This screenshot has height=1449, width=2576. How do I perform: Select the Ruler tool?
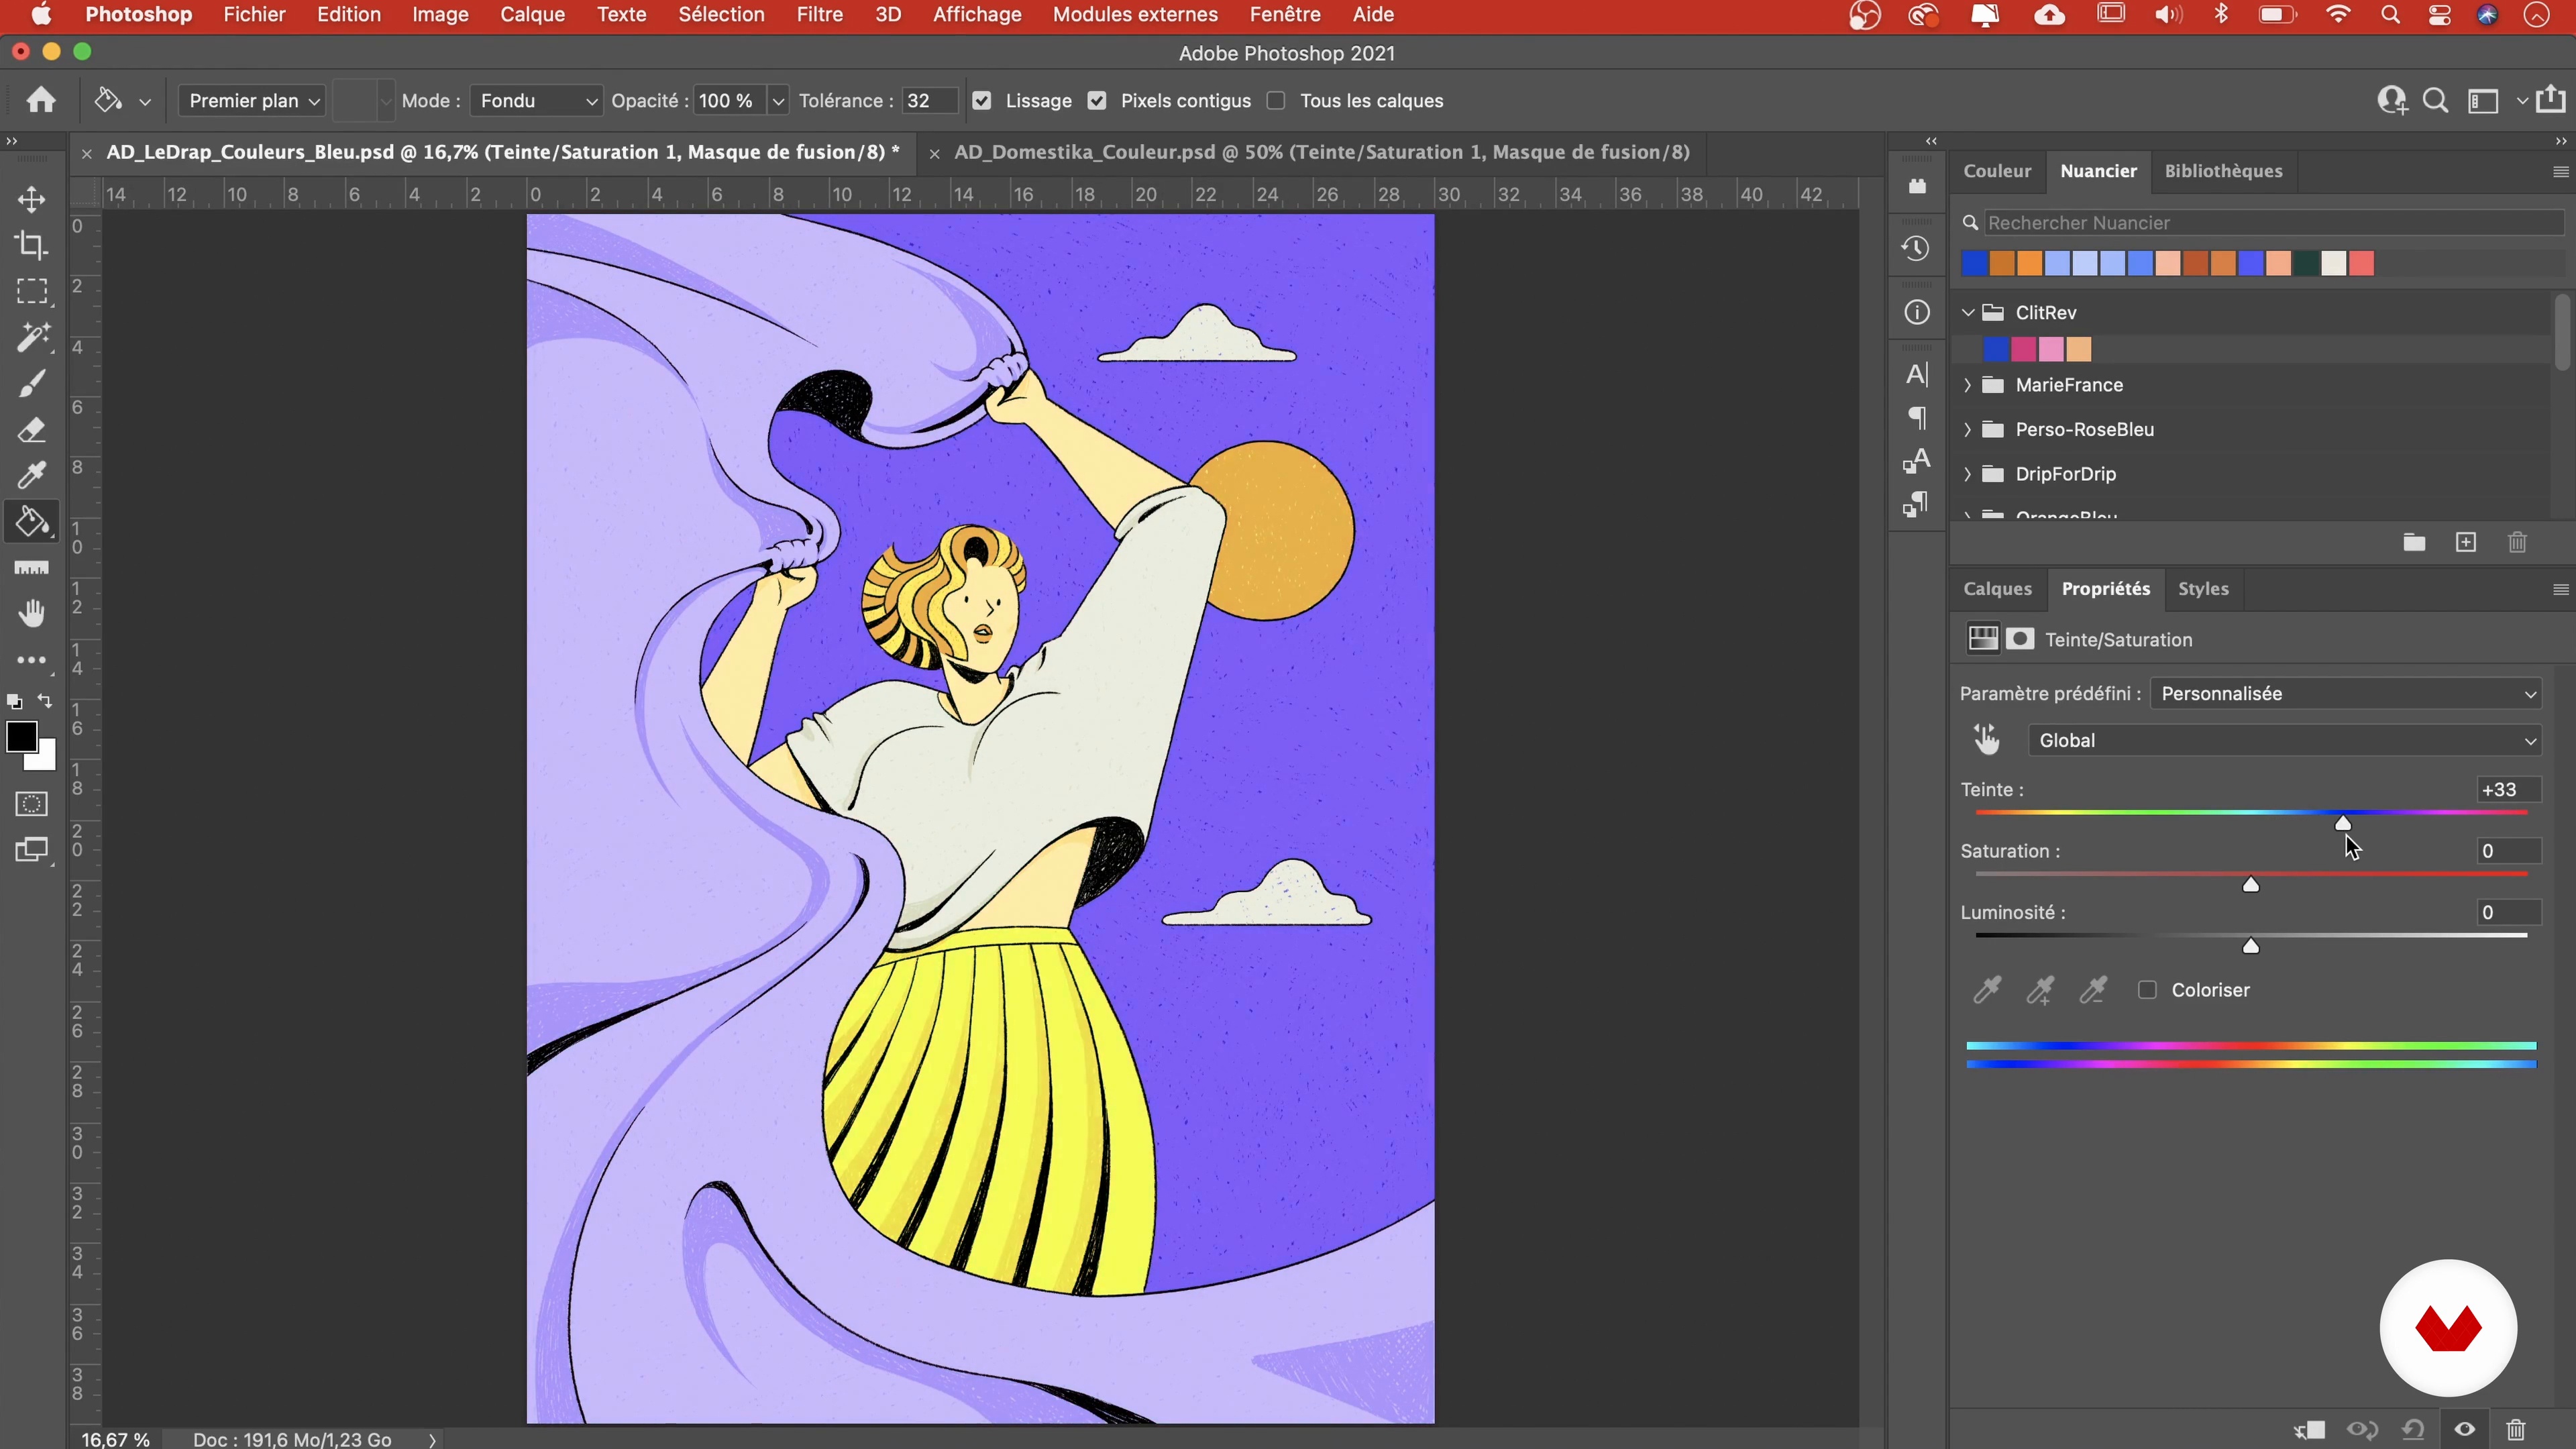point(31,568)
